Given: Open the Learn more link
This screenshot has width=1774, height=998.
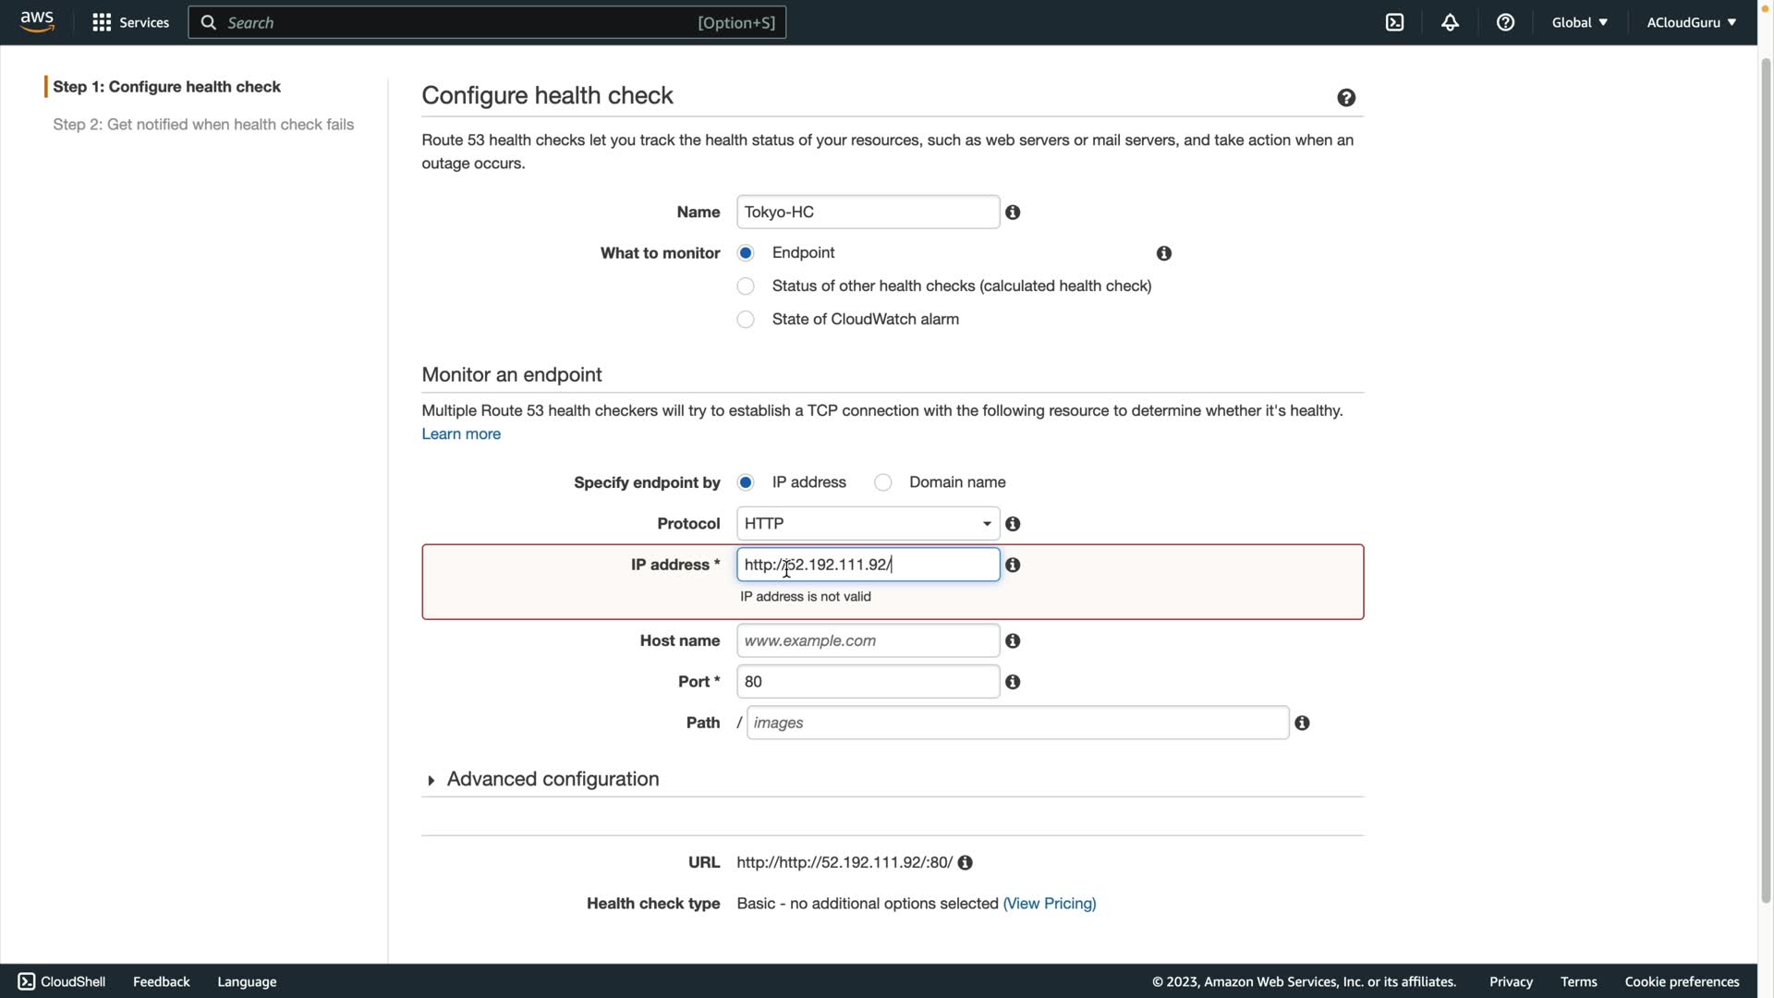Looking at the screenshot, I should [461, 434].
